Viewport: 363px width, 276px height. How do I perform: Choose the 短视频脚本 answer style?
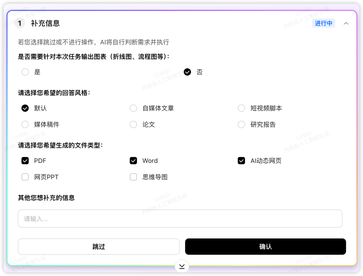[x=241, y=108]
